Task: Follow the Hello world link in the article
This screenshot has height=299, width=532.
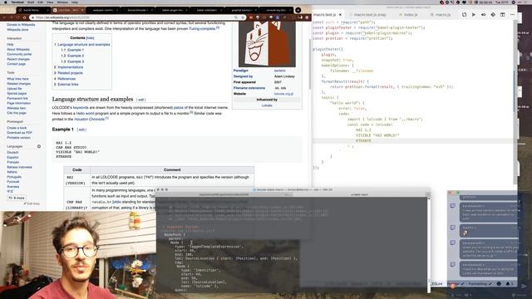Action: pyautogui.click(x=85, y=113)
